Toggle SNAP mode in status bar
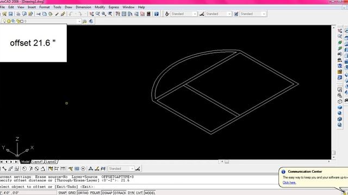The height and width of the screenshot is (195, 348). pos(63,193)
